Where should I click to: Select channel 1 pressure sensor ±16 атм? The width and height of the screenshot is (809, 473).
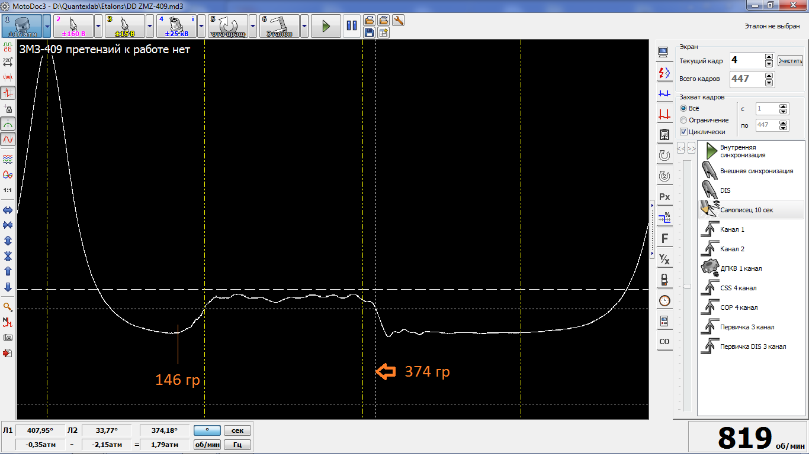(22, 26)
